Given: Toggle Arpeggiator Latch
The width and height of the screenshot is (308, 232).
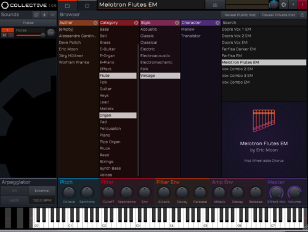Looking at the screenshot, I should point(14,200).
